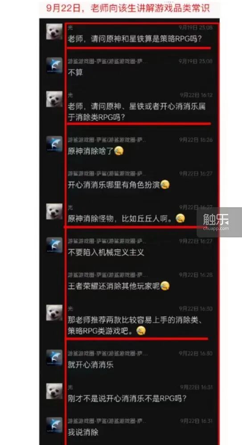
Task: Click the shark avatar next to 我说消除
Action: pyautogui.click(x=54, y=425)
